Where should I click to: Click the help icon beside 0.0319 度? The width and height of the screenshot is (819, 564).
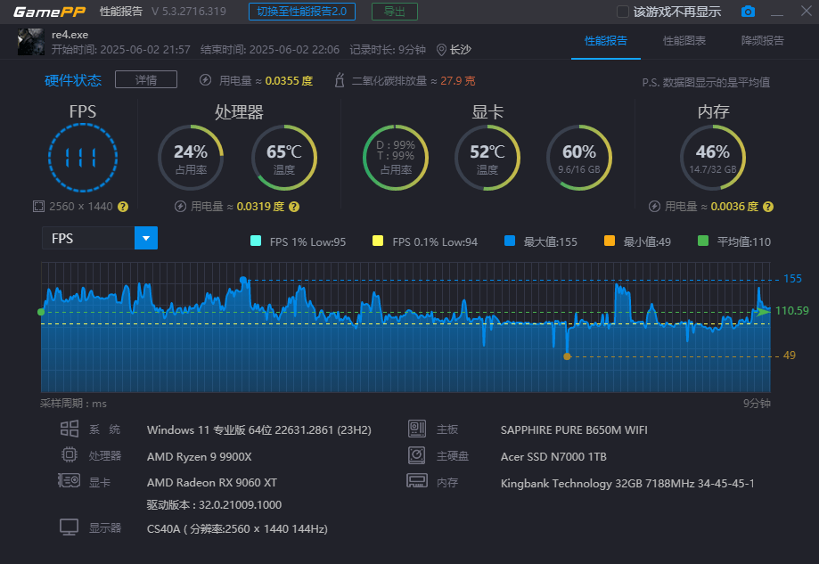pos(294,207)
